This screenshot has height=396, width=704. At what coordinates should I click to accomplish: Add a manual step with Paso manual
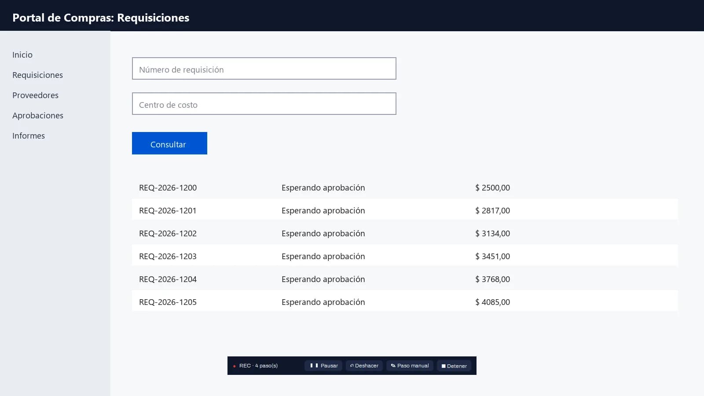410,366
